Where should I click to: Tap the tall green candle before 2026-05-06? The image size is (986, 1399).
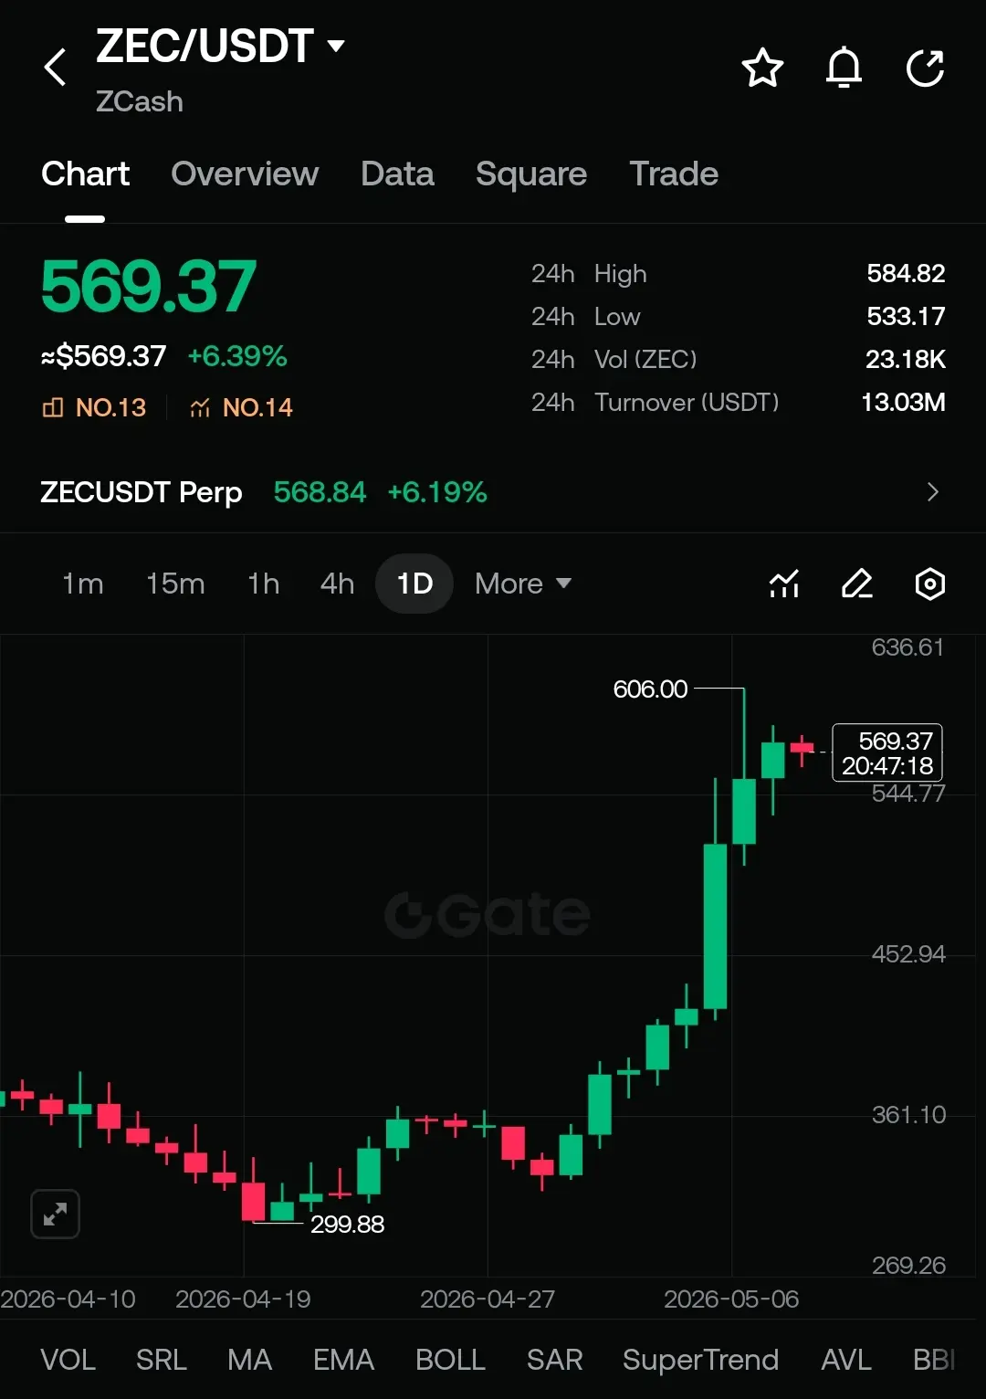tap(715, 926)
